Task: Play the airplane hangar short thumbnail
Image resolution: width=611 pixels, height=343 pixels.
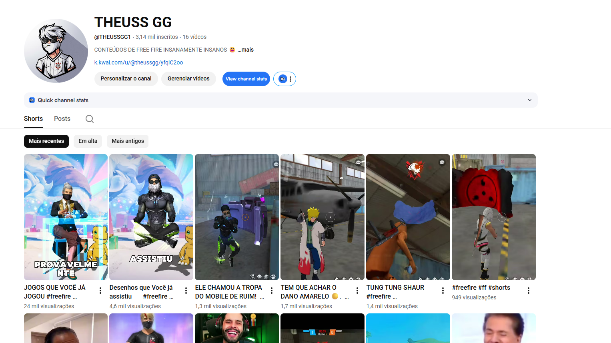Action: pos(323,217)
